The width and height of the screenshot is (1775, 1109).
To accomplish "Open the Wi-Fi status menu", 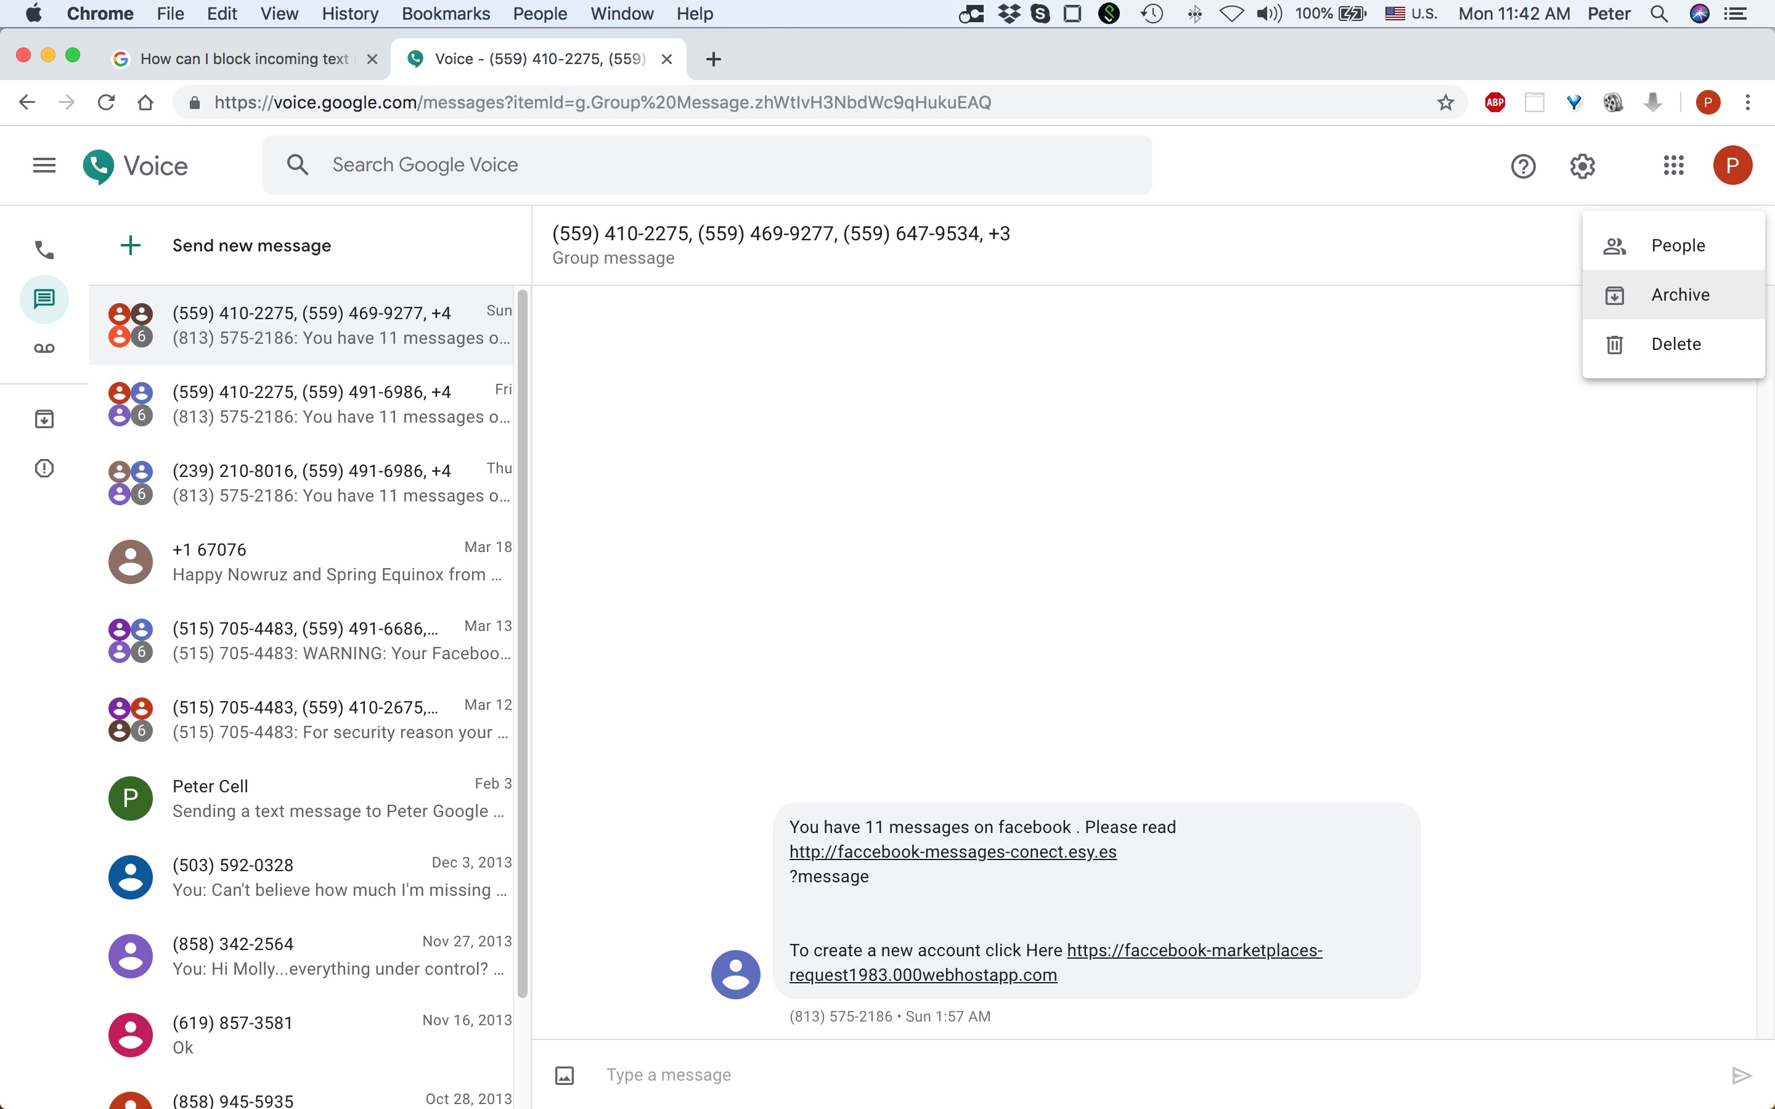I will (x=1231, y=13).
